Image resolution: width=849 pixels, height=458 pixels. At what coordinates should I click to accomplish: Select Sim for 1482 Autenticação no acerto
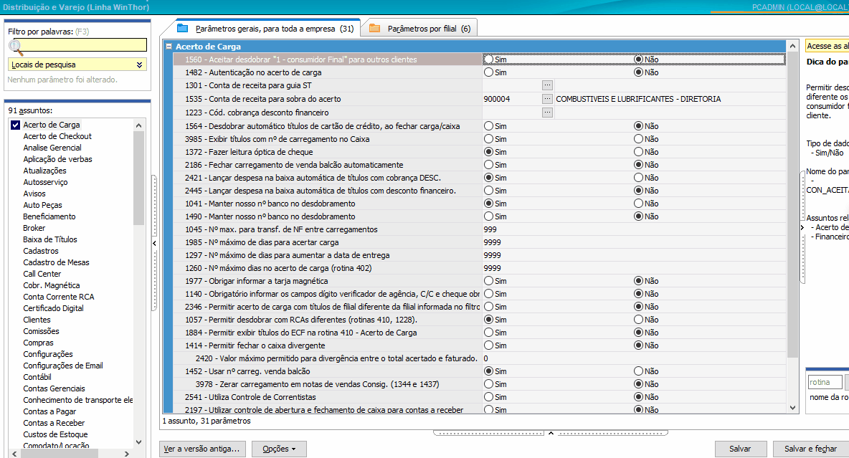click(x=489, y=72)
